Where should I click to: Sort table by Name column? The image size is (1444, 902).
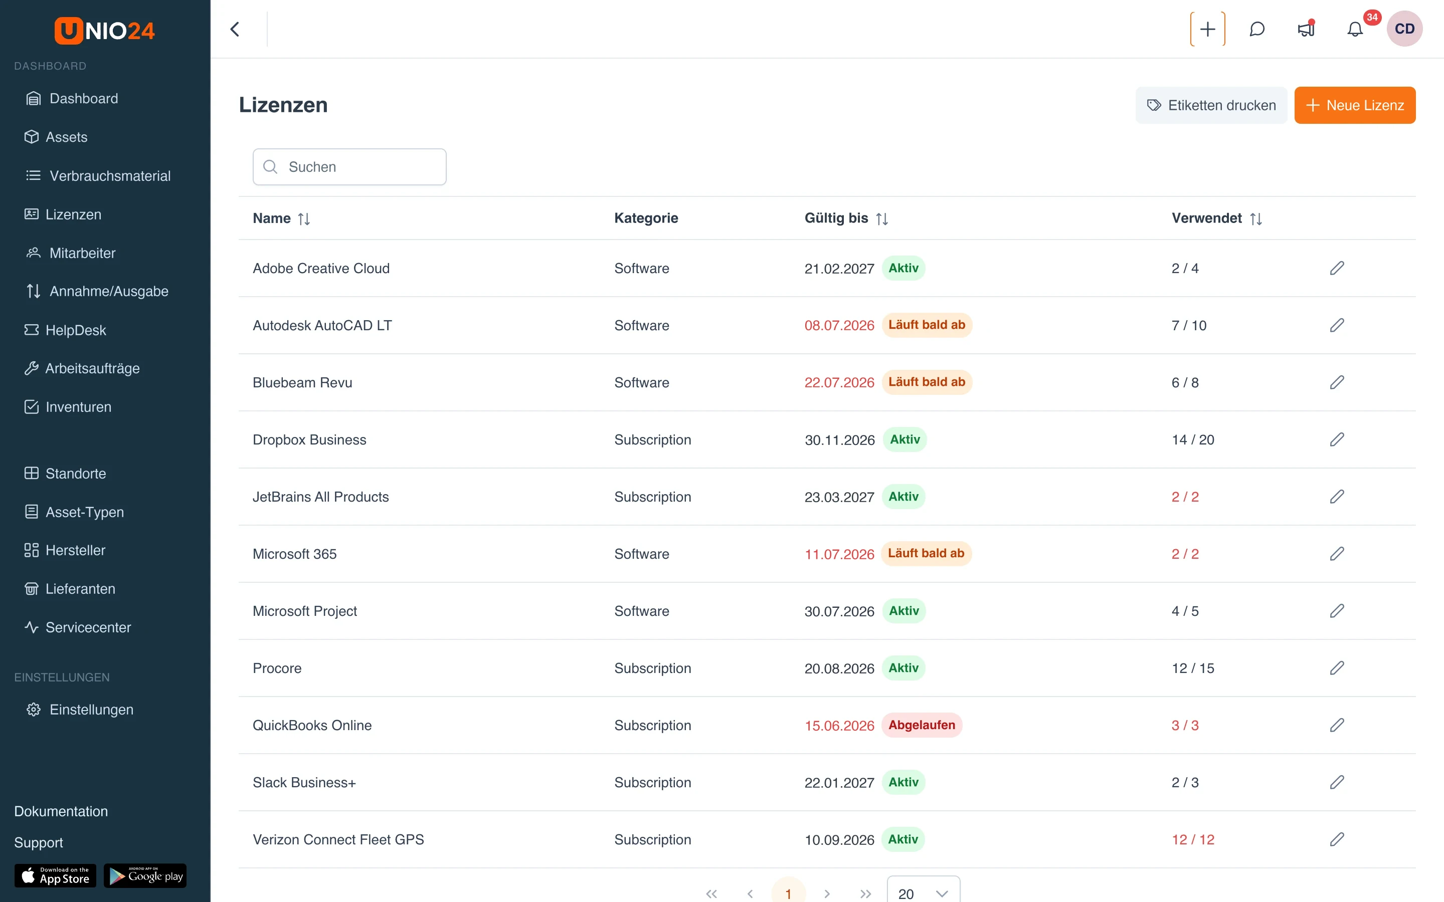(x=304, y=219)
